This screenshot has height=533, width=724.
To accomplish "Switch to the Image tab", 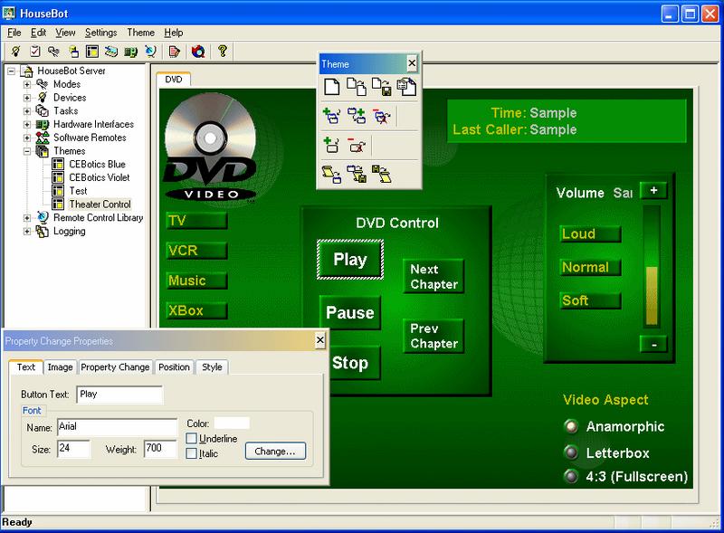I will (x=60, y=367).
